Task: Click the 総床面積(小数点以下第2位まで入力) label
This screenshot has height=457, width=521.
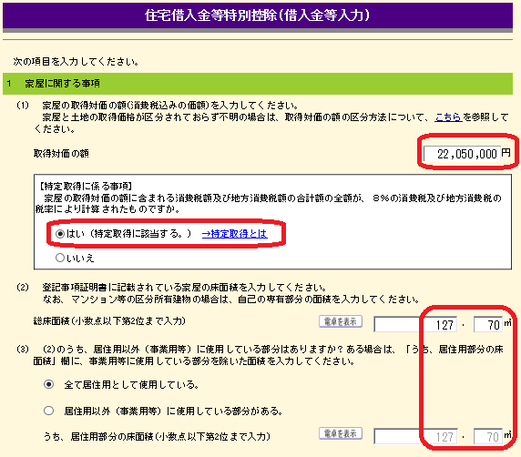Action: click(x=109, y=321)
